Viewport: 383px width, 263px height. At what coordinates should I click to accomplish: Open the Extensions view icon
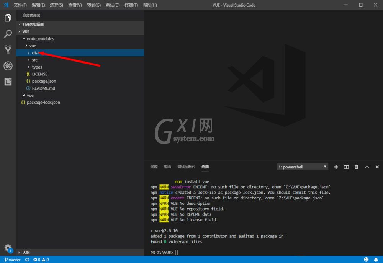click(x=8, y=82)
